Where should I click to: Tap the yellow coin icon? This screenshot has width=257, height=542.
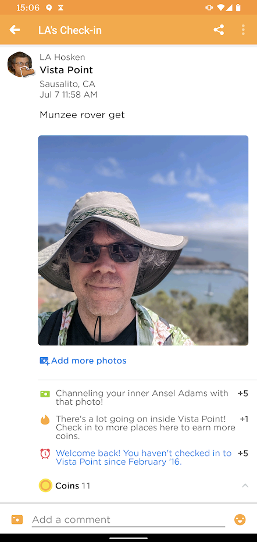(45, 486)
